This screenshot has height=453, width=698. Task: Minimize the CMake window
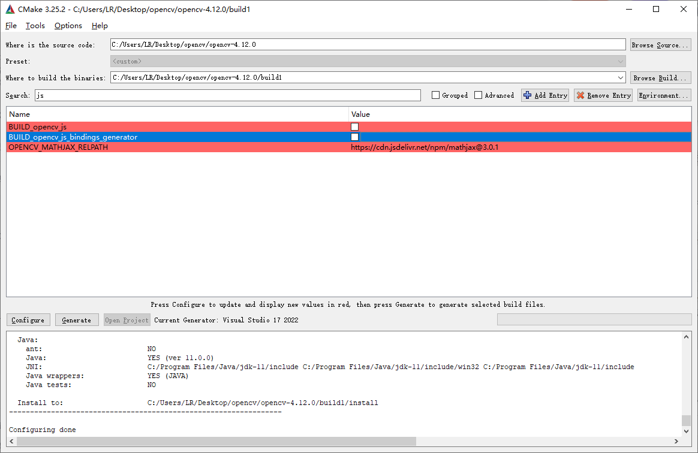click(x=628, y=9)
